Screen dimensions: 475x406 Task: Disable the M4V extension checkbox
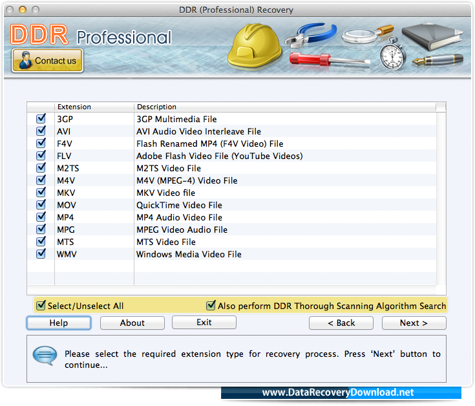(x=41, y=180)
